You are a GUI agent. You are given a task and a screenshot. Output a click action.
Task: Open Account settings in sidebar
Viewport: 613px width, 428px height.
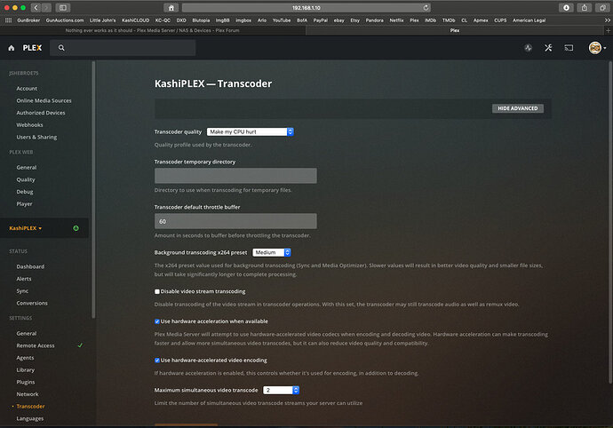click(27, 89)
